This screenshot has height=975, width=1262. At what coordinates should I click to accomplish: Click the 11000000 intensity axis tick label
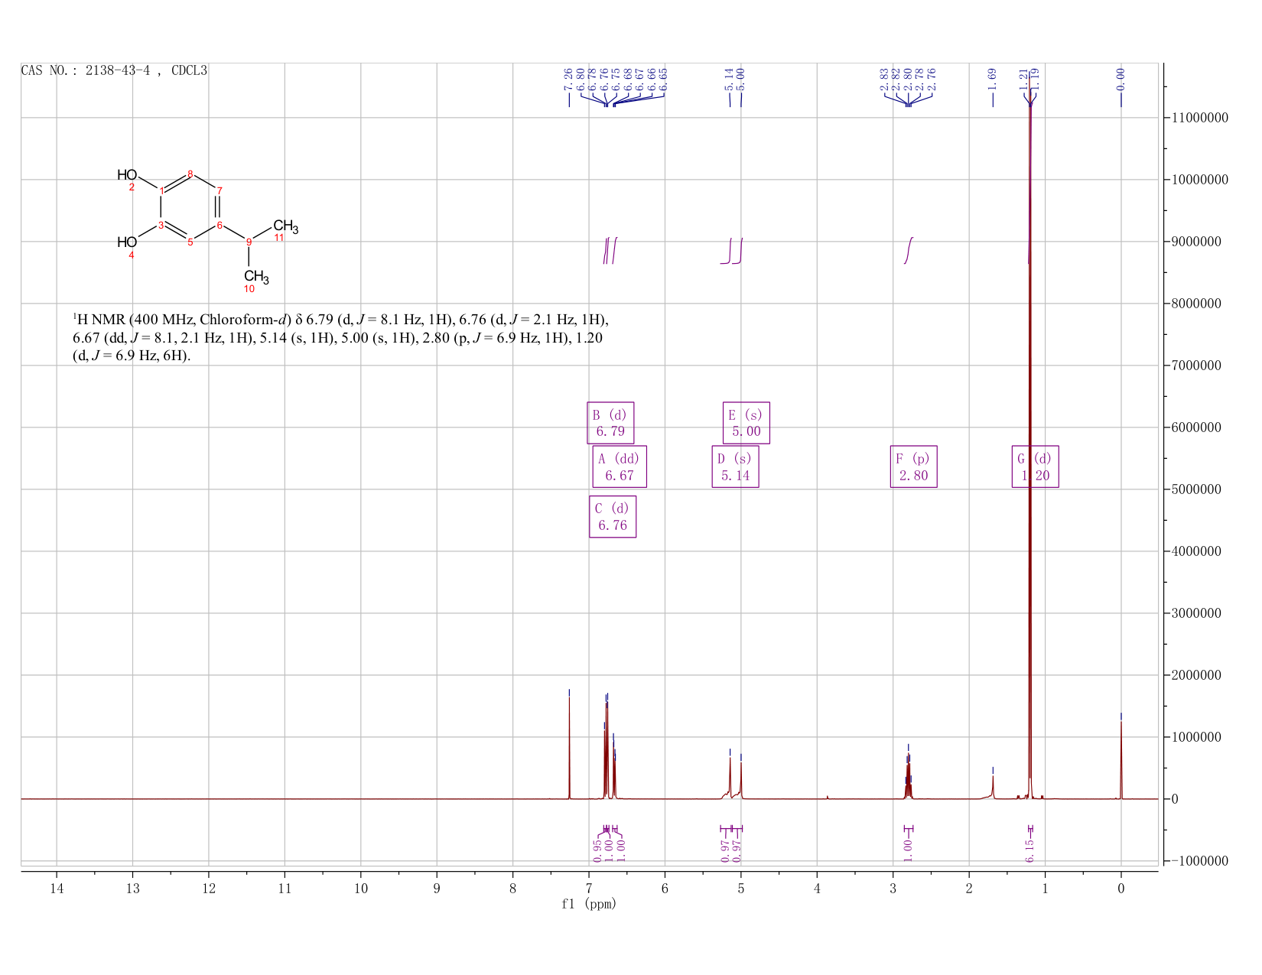click(1198, 118)
